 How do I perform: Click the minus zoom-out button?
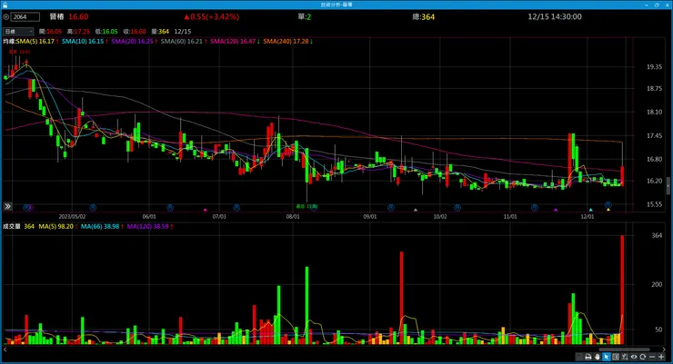[x=652, y=357]
